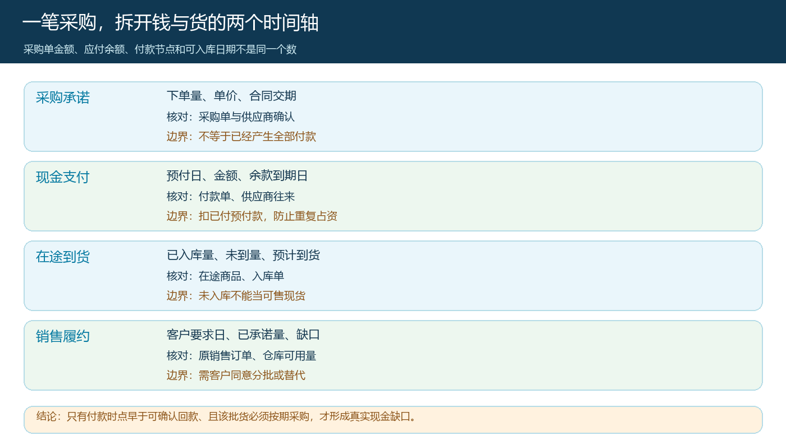786x440 pixels.
Task: Select the line 下单量、单价、合同交期
Action: pos(231,96)
